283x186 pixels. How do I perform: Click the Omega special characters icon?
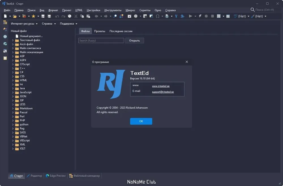(158, 16)
